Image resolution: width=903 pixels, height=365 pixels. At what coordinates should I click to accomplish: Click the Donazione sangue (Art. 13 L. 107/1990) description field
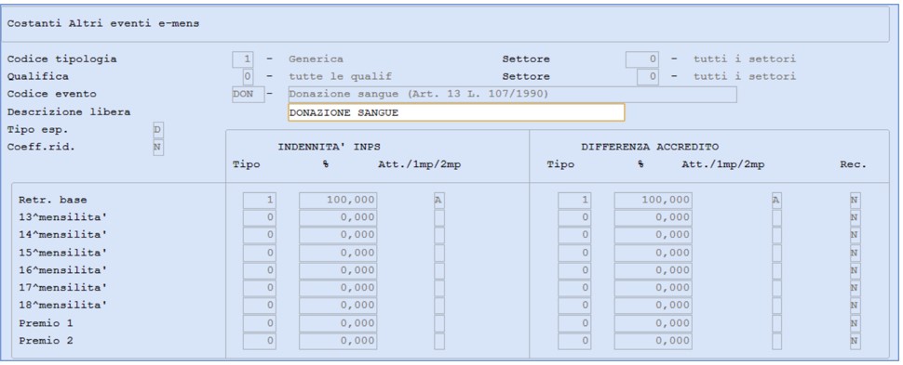click(512, 94)
